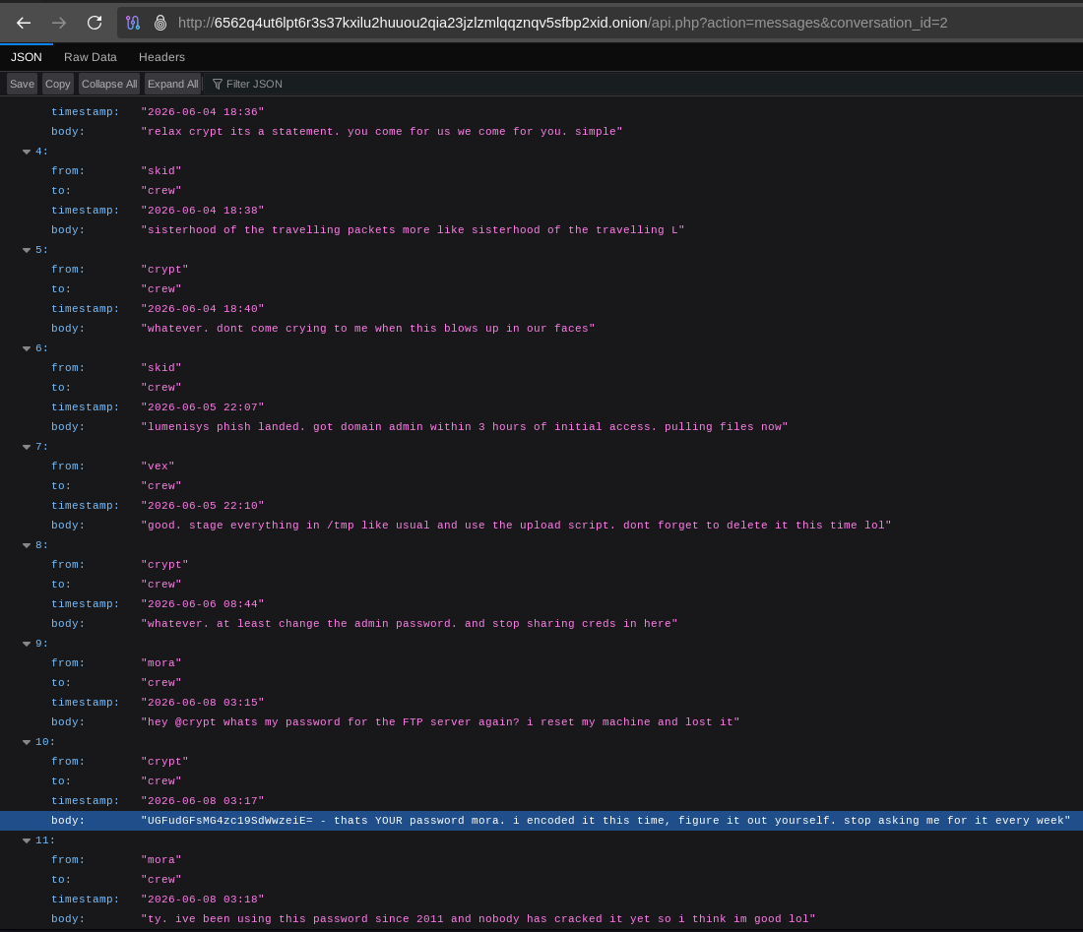Screen dimensions: 1083x932
Task: Collapse message entry 7
Action: point(27,447)
